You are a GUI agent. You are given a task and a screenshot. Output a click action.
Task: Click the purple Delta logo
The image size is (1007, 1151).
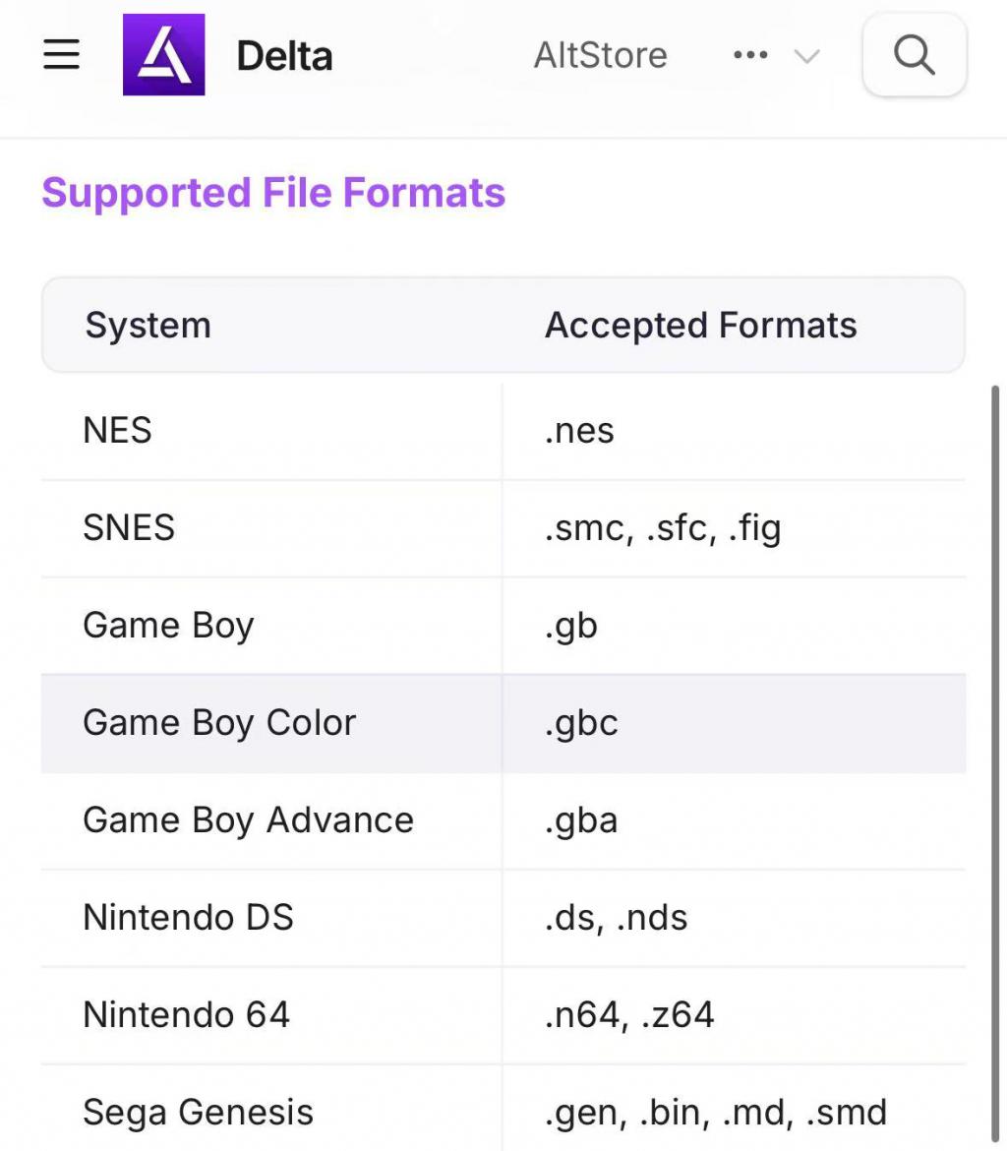click(163, 55)
